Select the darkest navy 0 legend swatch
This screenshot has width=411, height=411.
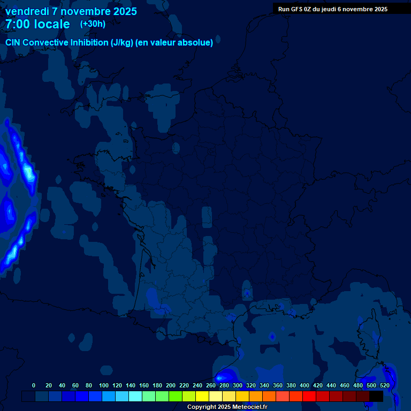[28, 397]
